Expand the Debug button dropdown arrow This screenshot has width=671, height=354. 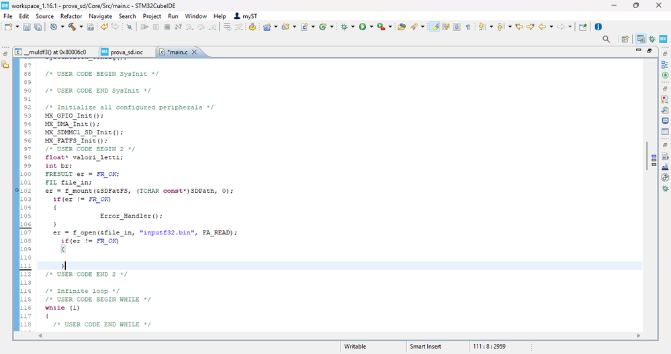point(352,27)
